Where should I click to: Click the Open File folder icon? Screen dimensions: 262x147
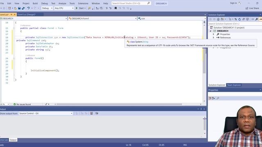(x=15, y=8)
